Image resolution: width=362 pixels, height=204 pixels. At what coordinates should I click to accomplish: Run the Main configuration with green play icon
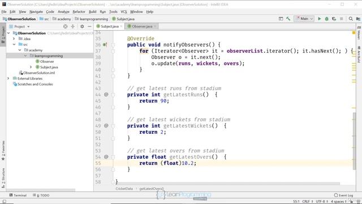pyautogui.click(x=319, y=19)
